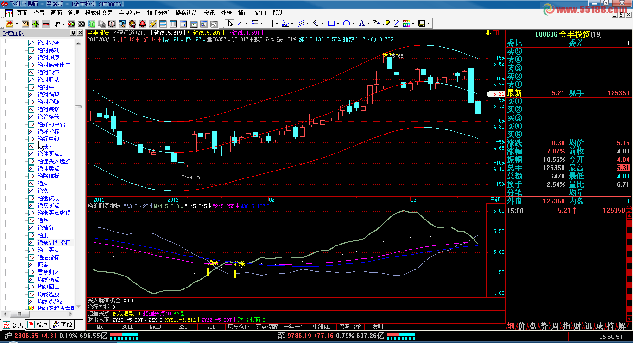Switch to the MACD indicator tab
The width and height of the screenshot is (633, 343).
tap(155, 327)
